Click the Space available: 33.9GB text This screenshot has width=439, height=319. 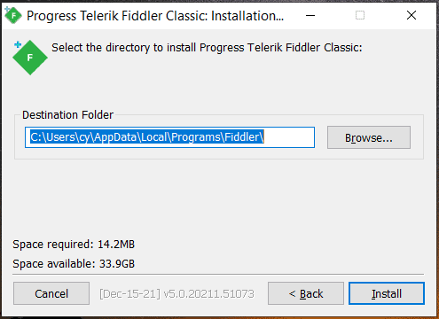[x=74, y=264]
